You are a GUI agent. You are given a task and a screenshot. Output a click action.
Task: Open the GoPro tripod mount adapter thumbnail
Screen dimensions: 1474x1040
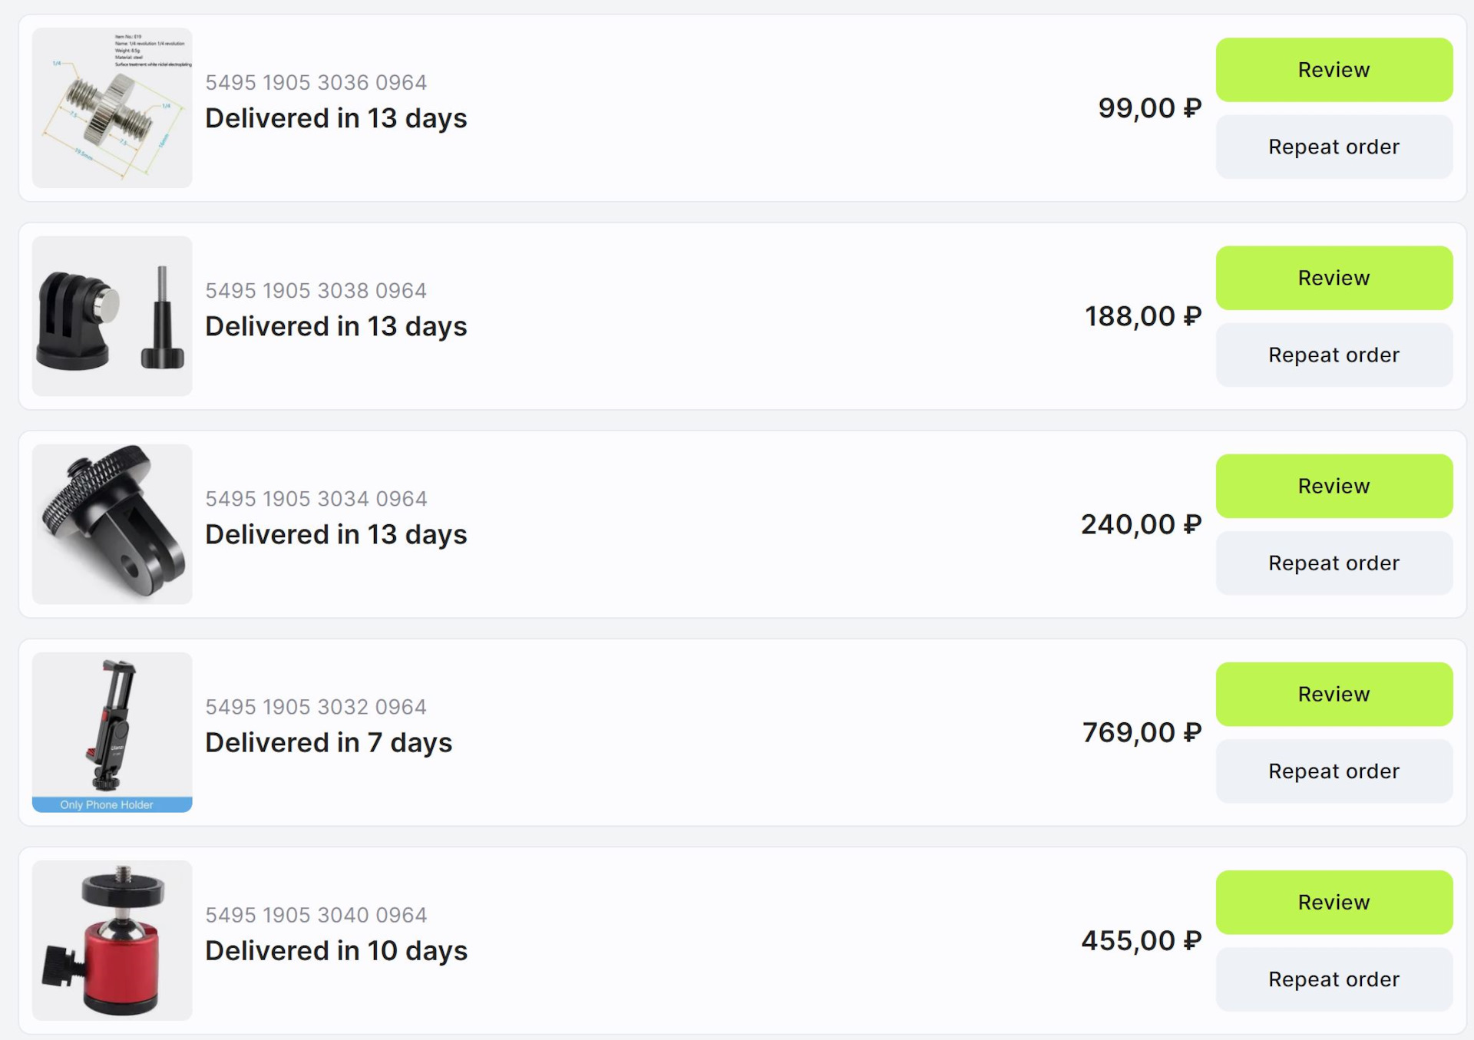point(112,316)
